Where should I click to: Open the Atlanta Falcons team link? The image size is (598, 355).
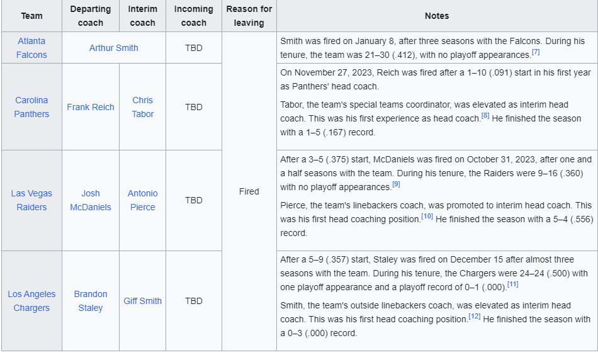(x=31, y=48)
